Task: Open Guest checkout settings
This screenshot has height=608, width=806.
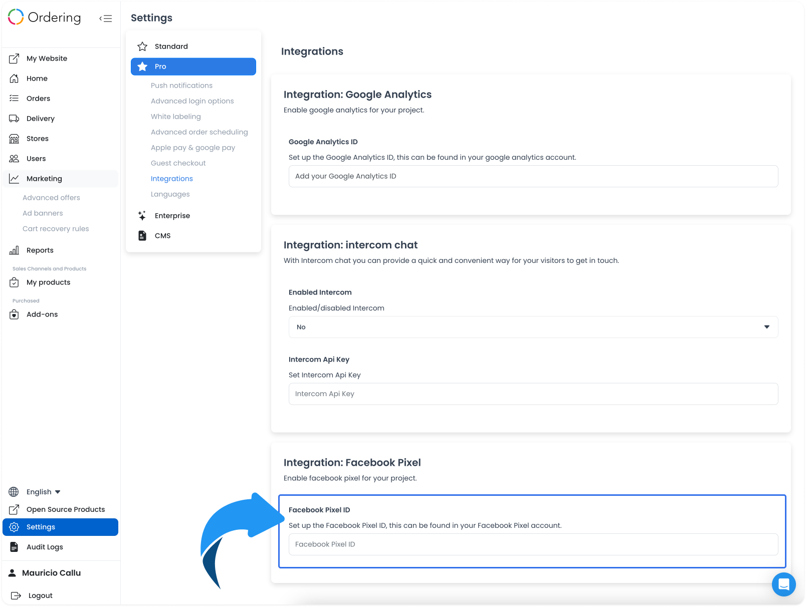Action: tap(178, 163)
